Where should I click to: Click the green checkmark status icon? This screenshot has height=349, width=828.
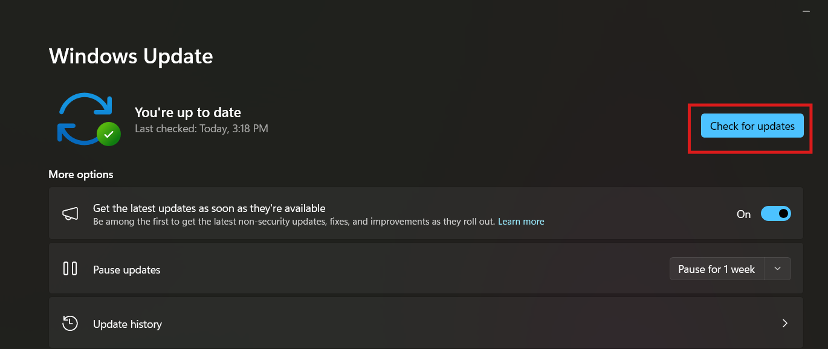tap(109, 134)
